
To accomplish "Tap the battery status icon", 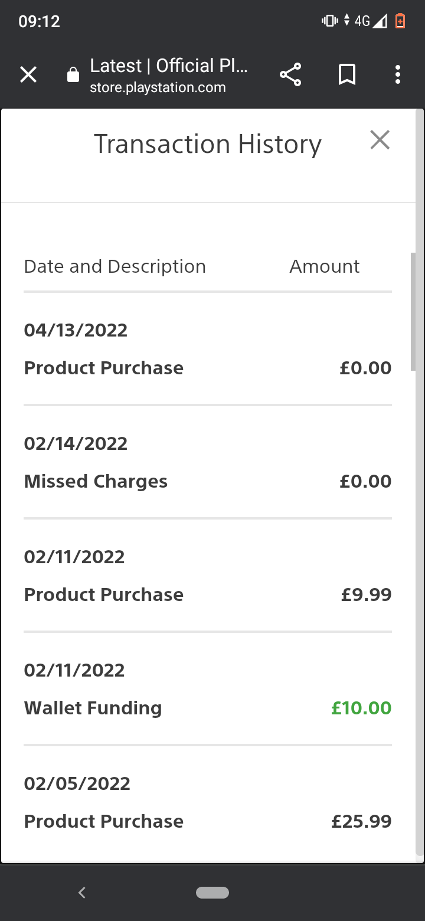I will (x=400, y=21).
